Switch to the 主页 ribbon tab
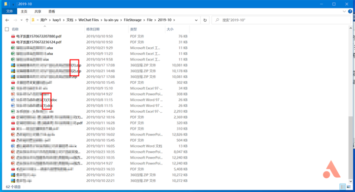This screenshot has width=355, height=192. [x=24, y=11]
